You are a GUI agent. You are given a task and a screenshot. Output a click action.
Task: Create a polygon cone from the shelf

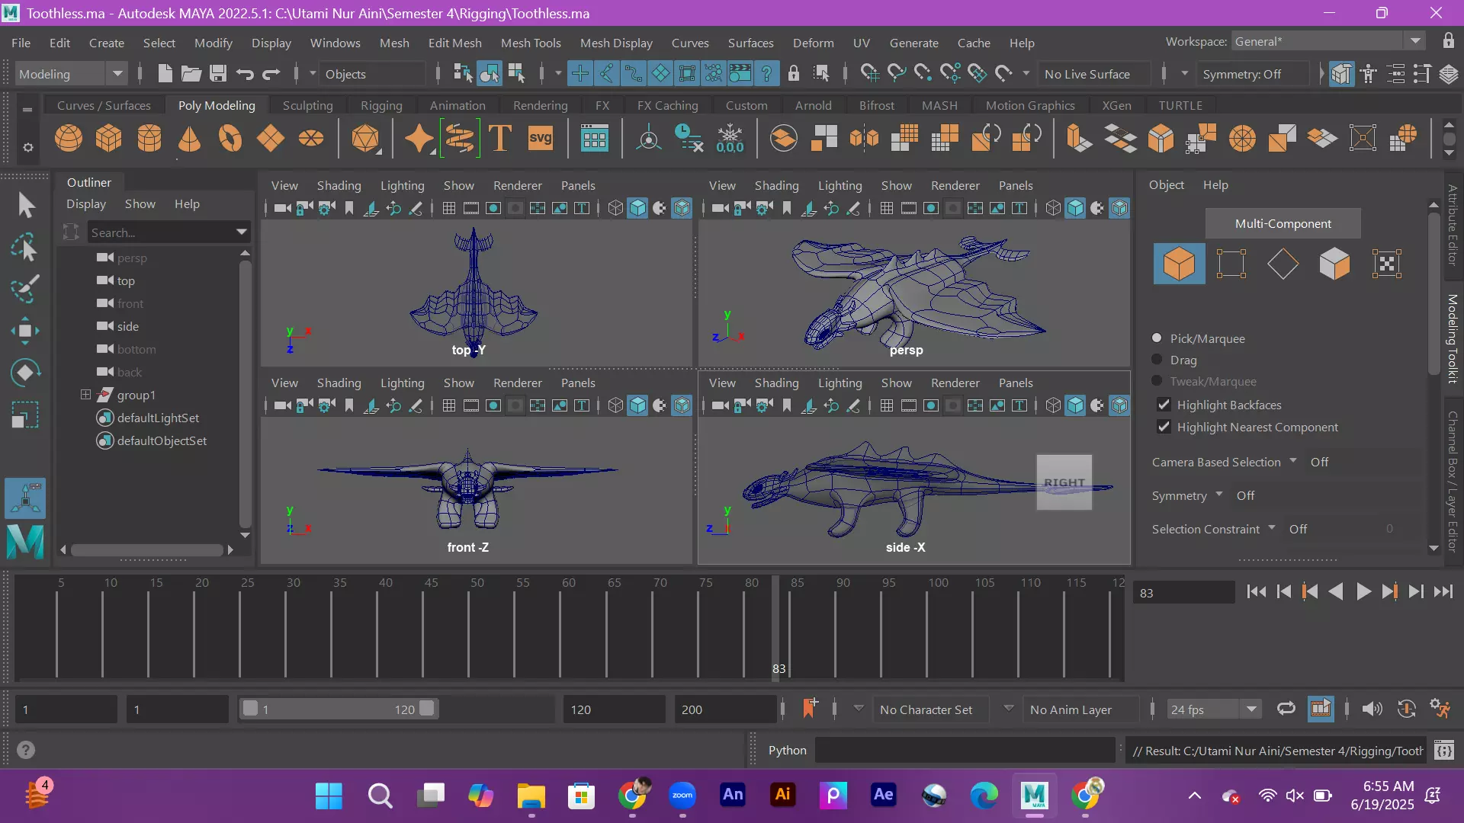tap(189, 139)
